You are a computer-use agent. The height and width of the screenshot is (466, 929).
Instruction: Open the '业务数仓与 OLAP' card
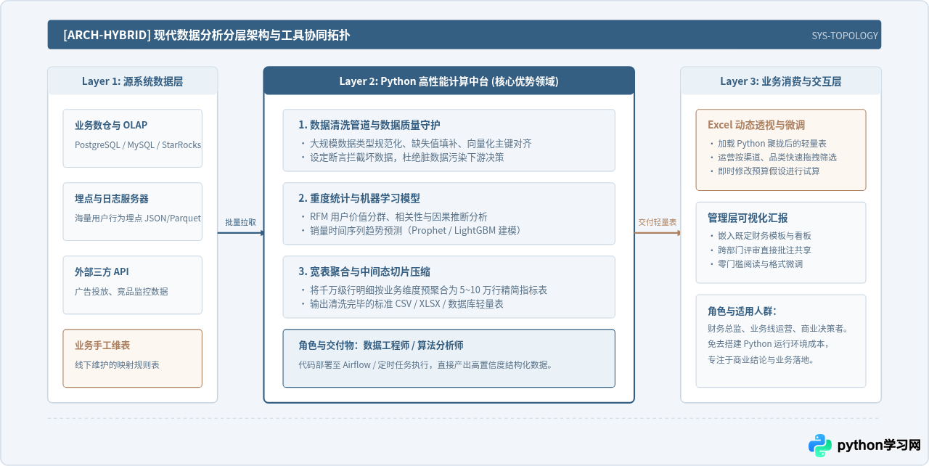coord(132,139)
